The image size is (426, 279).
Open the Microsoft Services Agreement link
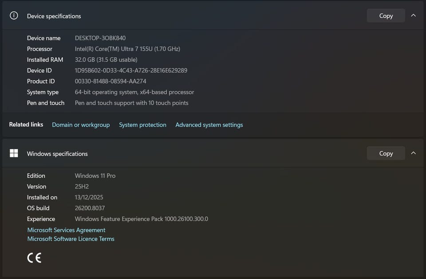(66, 230)
